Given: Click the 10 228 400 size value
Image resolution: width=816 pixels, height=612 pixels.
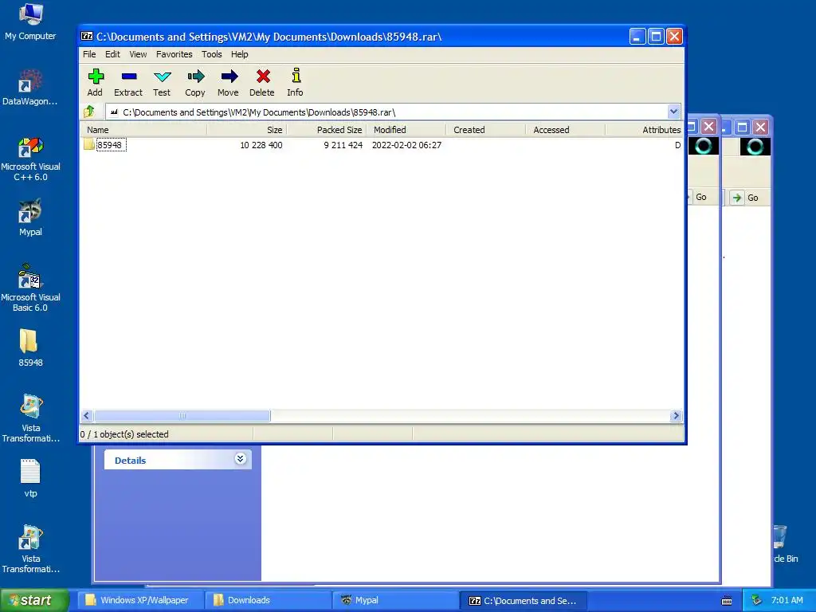Looking at the screenshot, I should (x=261, y=145).
